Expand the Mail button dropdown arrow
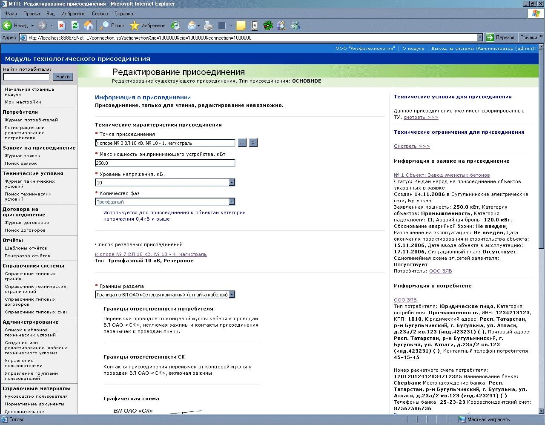Image resolution: width=545 pixels, height=425 pixels. tap(198, 26)
